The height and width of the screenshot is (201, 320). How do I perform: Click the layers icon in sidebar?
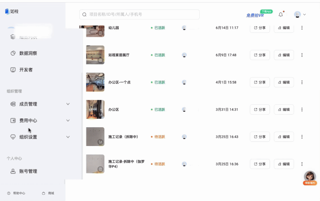[x=13, y=37]
